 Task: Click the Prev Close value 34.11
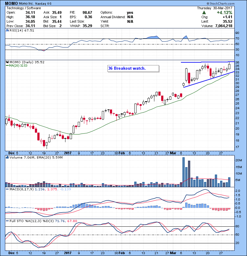(30, 26)
